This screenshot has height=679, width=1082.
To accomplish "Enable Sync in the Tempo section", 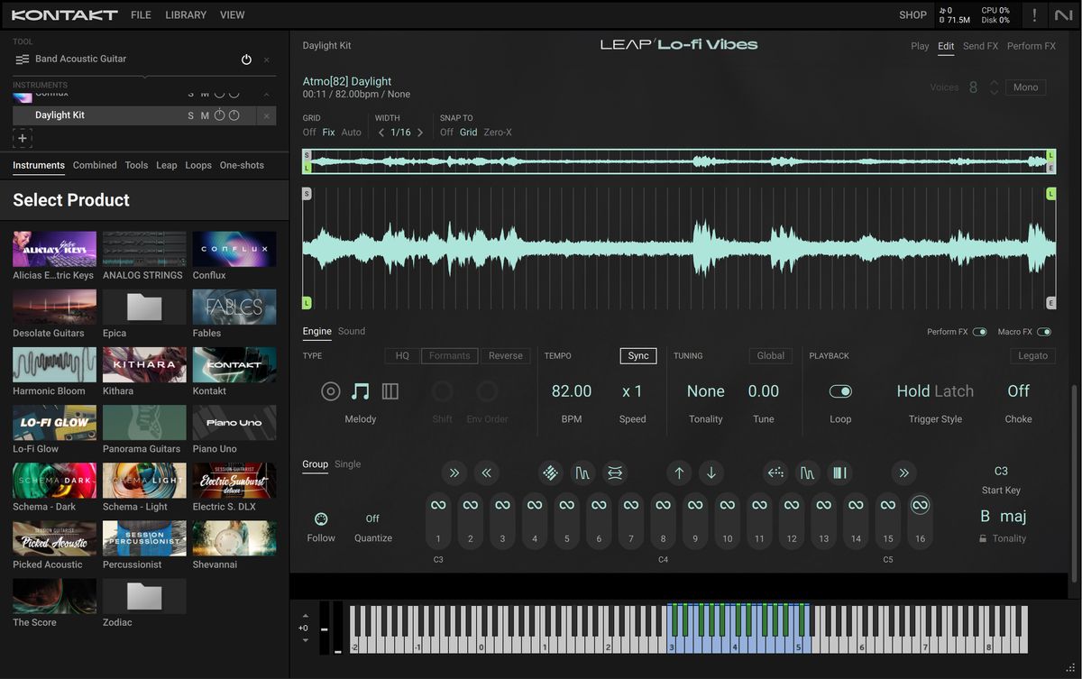I will [637, 355].
